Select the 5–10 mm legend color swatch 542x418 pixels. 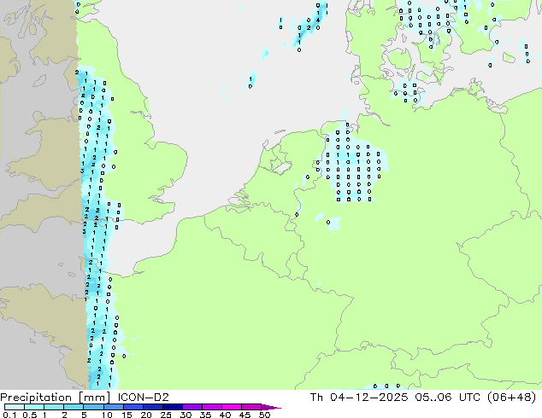pyautogui.click(x=93, y=407)
